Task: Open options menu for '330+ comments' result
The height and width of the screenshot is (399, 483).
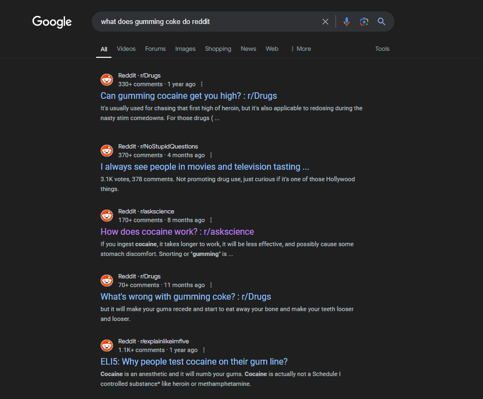Action: (202, 84)
